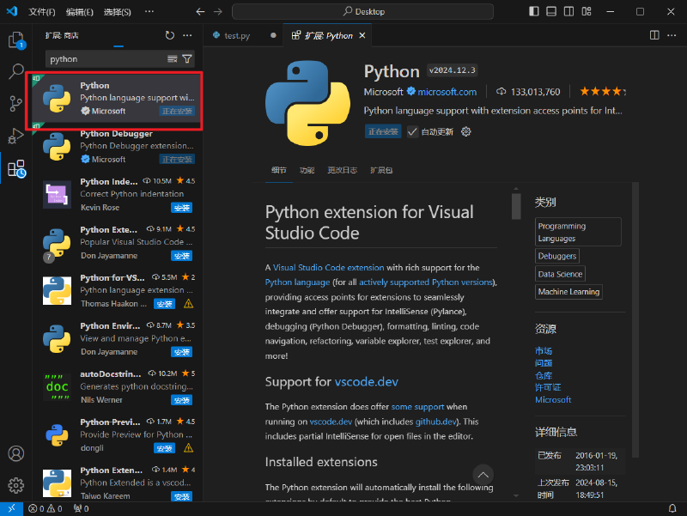Toggle the auto-update checkbox
Image resolution: width=687 pixels, height=516 pixels.
click(412, 131)
